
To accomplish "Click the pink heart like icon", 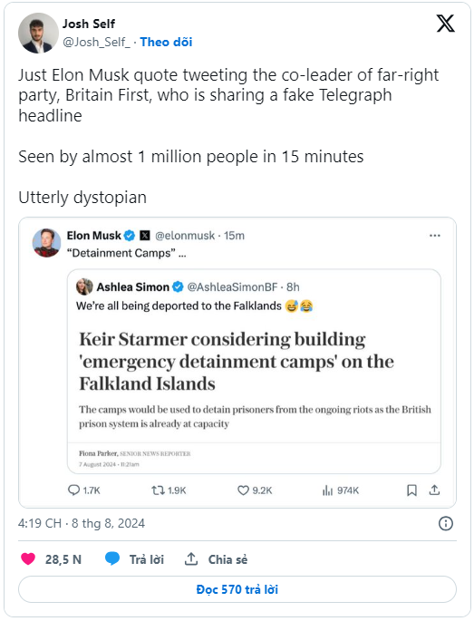I will click(x=28, y=558).
